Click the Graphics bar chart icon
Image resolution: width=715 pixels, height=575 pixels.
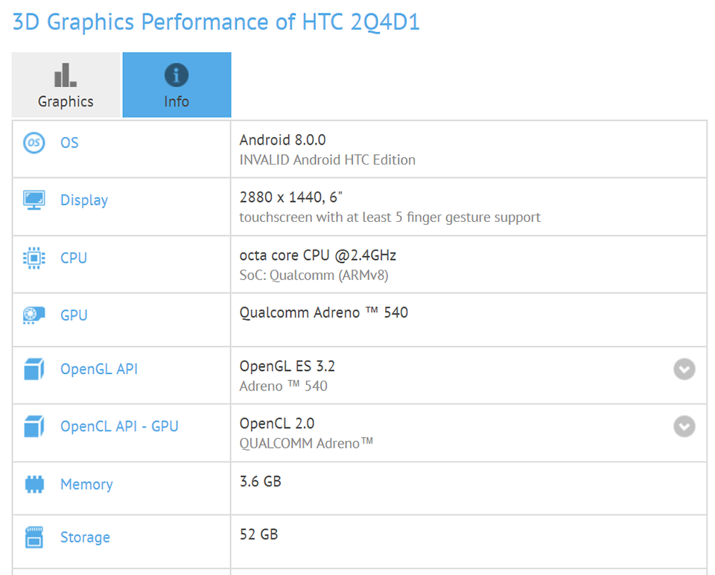coord(66,74)
